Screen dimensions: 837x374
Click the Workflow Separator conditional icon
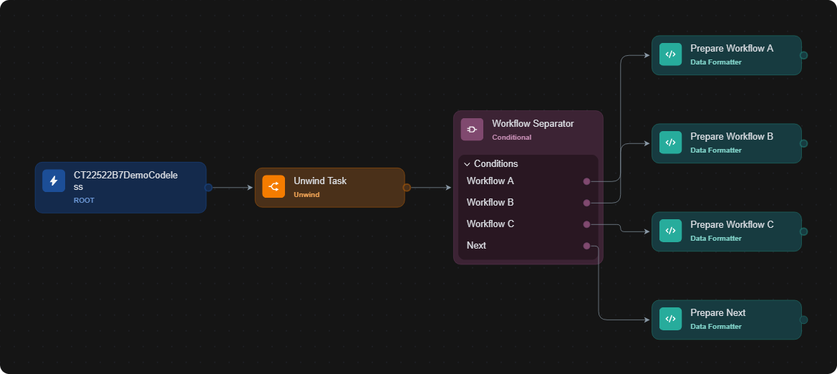point(472,129)
